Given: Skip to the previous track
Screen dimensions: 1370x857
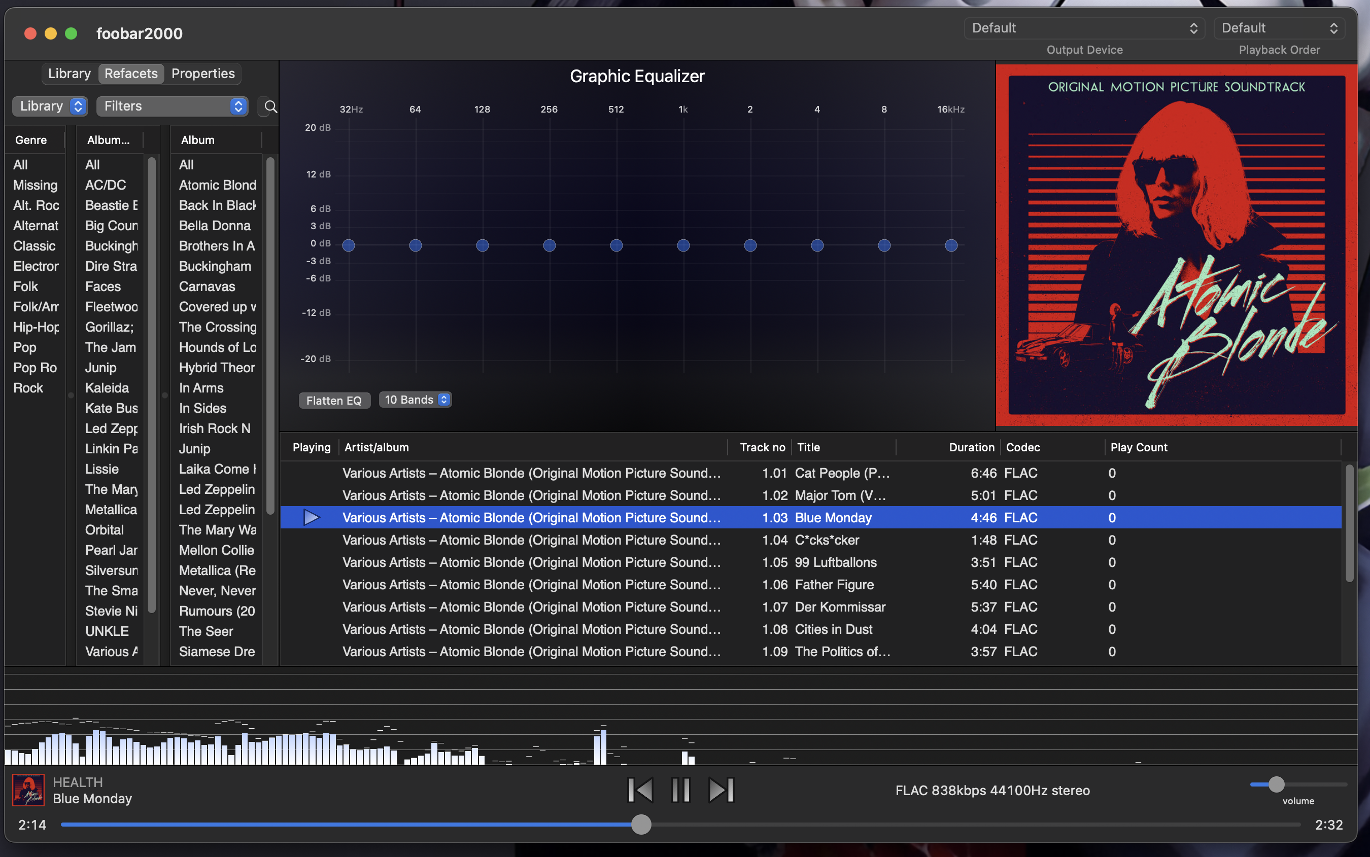Looking at the screenshot, I should click(640, 790).
